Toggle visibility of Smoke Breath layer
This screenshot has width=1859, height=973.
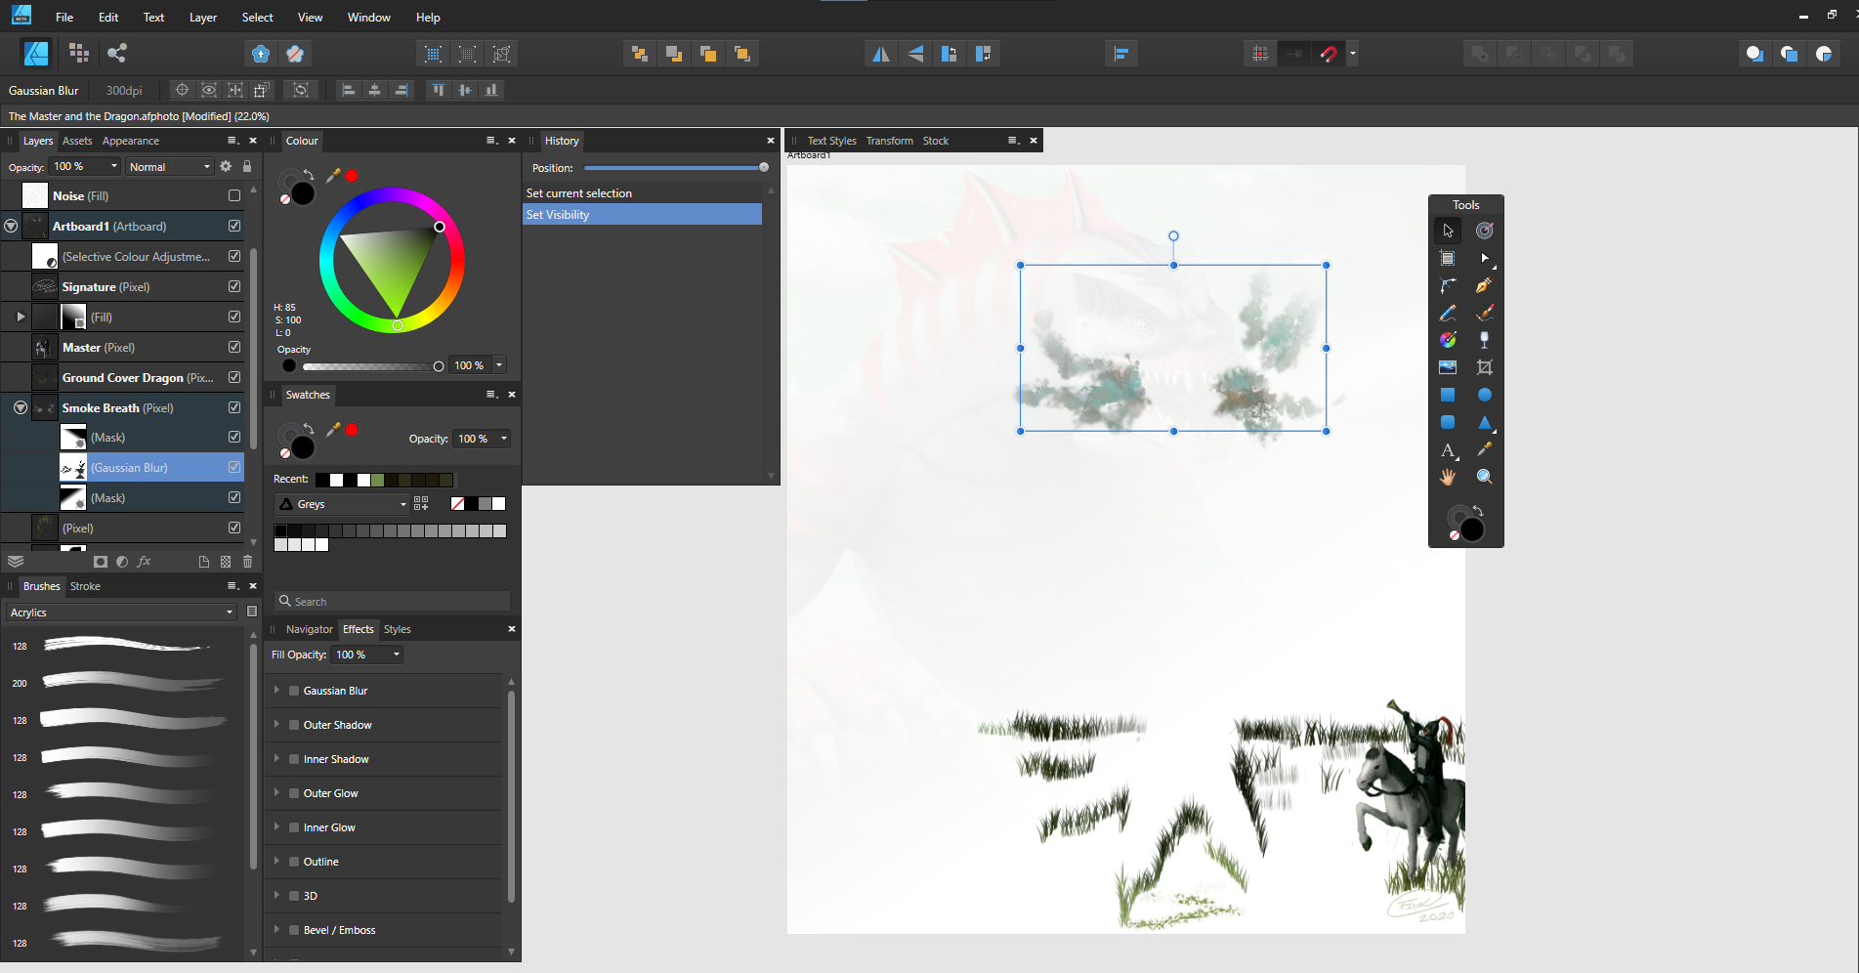click(x=234, y=407)
